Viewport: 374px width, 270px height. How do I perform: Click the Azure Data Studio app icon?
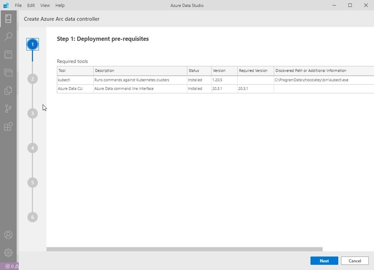point(6,5)
